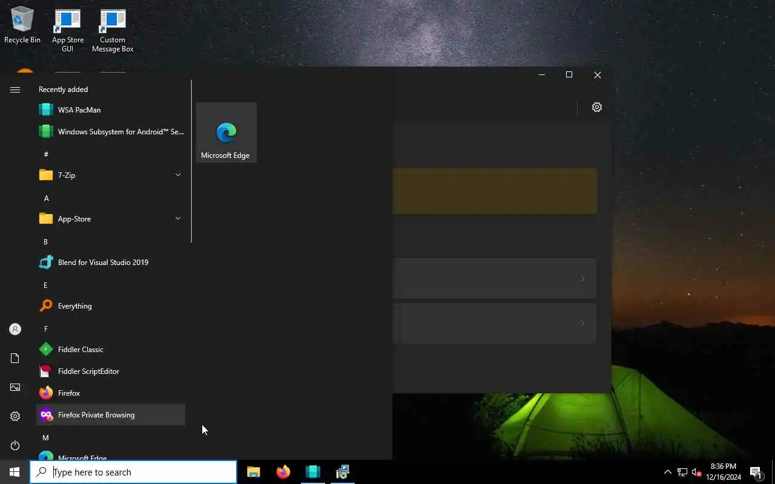This screenshot has width=775, height=484.
Task: Click the letter M section header
Action: (45, 437)
